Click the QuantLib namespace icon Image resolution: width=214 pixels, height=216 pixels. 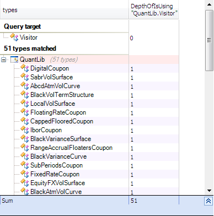point(14,60)
